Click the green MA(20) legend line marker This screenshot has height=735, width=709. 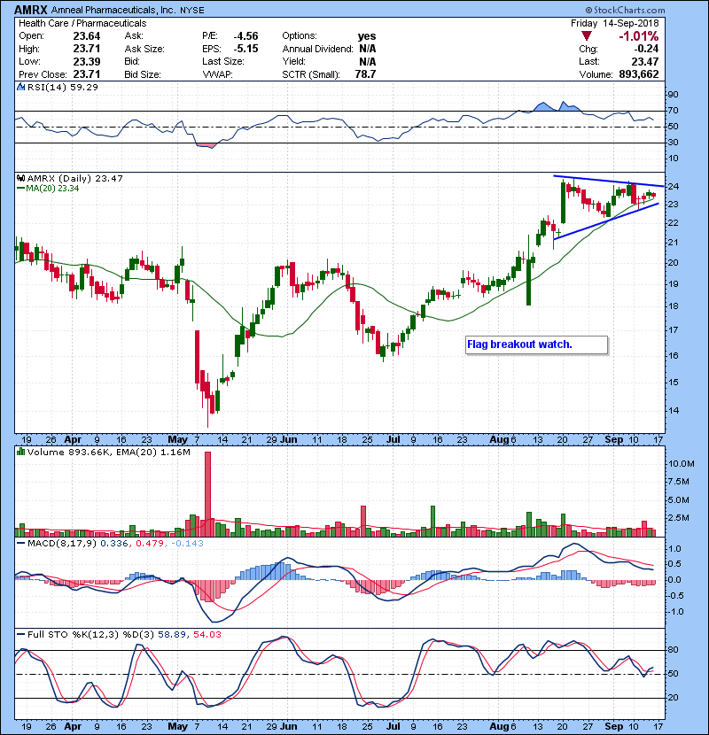(20, 189)
